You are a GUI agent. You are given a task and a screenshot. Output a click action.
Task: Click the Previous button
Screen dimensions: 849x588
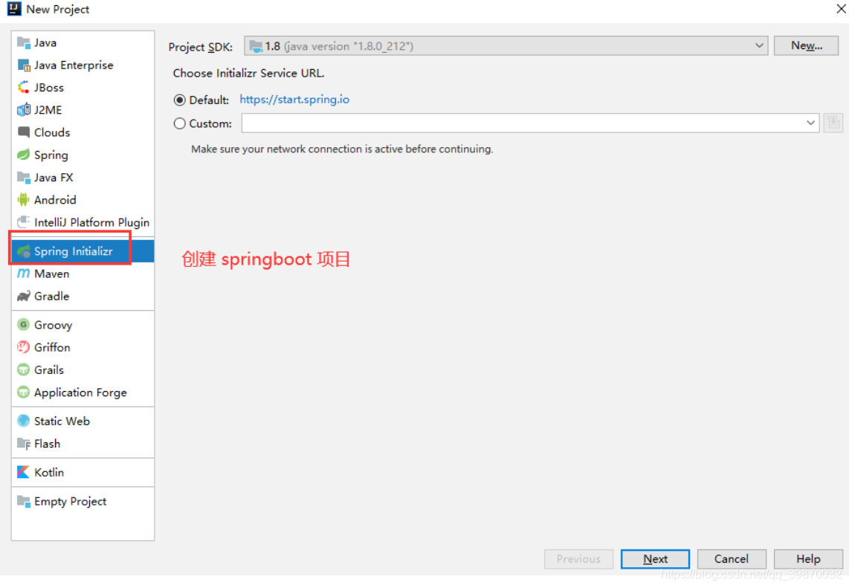click(x=578, y=559)
